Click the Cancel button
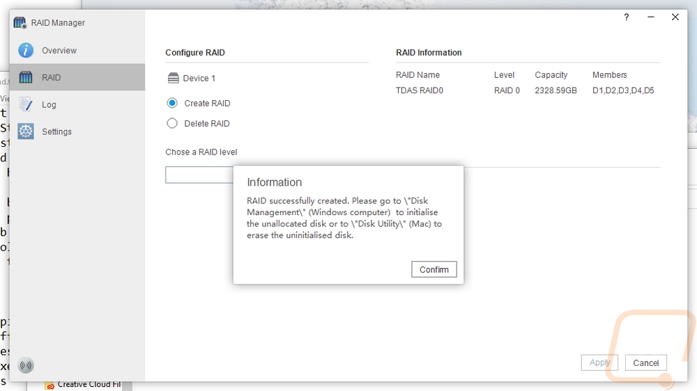Viewport: 697px width, 391px height. pos(646,362)
